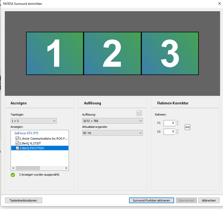Click the display list's right scroll arrow
Screen dimensions: 223x209
pyautogui.click(x=66, y=168)
